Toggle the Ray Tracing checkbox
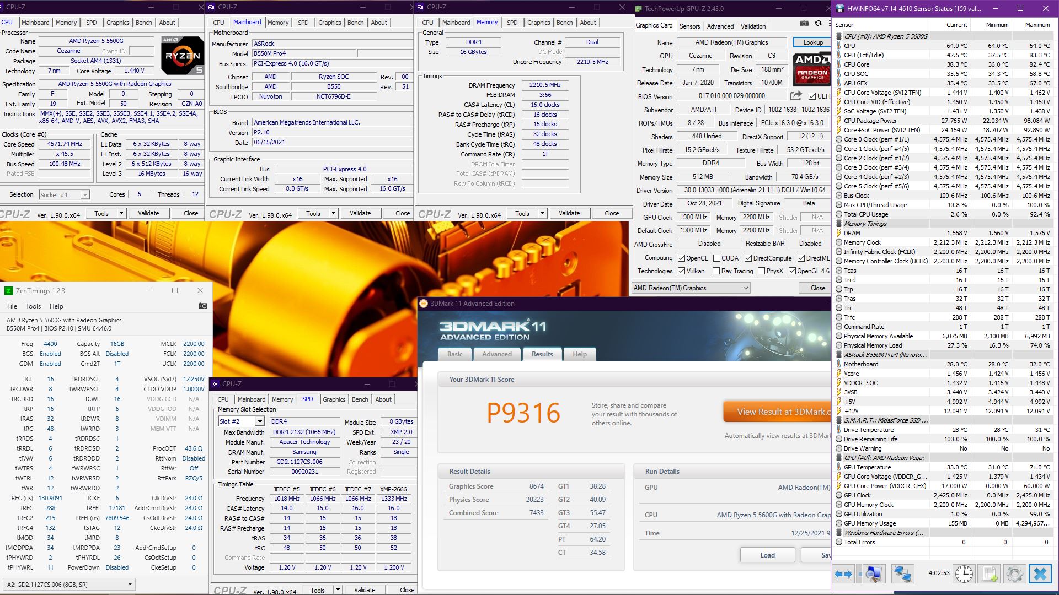This screenshot has width=1059, height=595. tap(716, 271)
